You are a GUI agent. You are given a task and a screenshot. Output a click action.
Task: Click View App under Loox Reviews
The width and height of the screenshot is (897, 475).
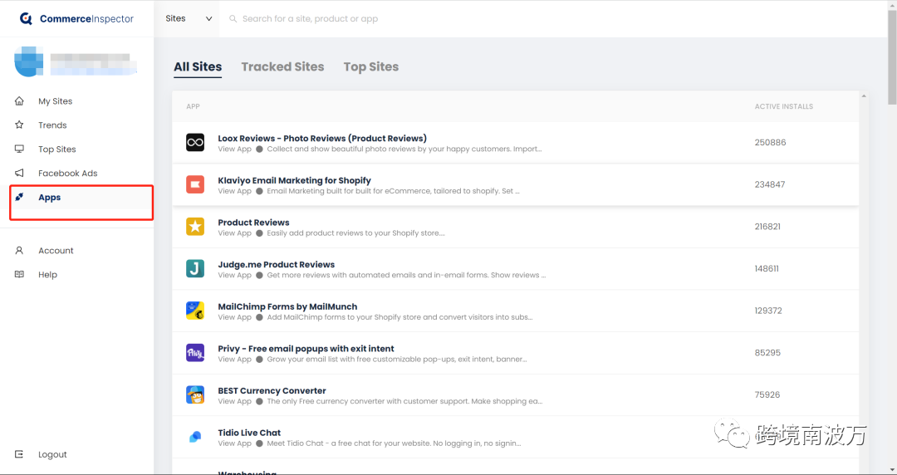[234, 149]
